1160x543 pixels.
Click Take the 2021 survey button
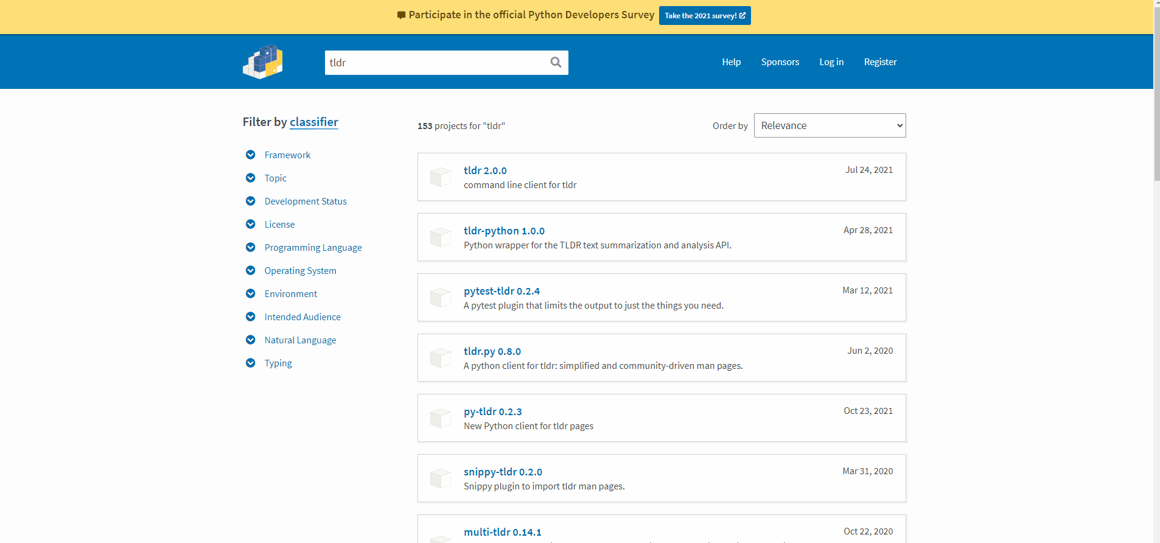pos(705,15)
